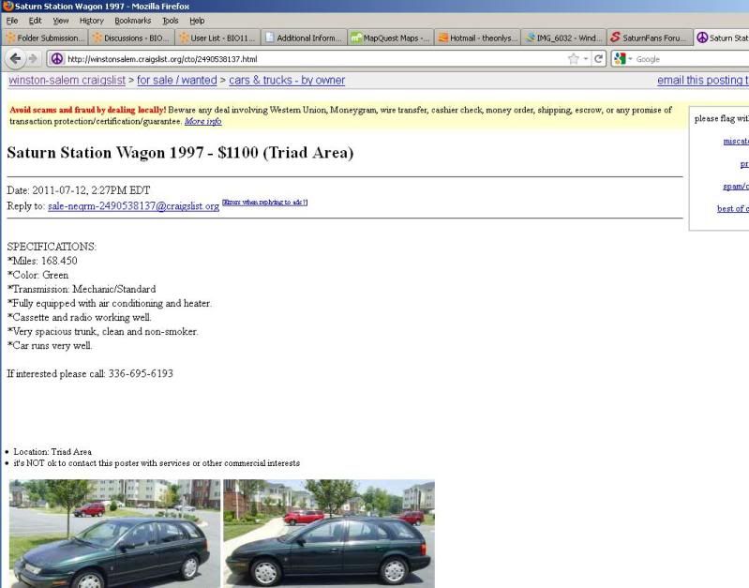The height and width of the screenshot is (588, 749).
Task: Click the 'SPECIFICATIONS:' heading text
Action: tap(52, 247)
